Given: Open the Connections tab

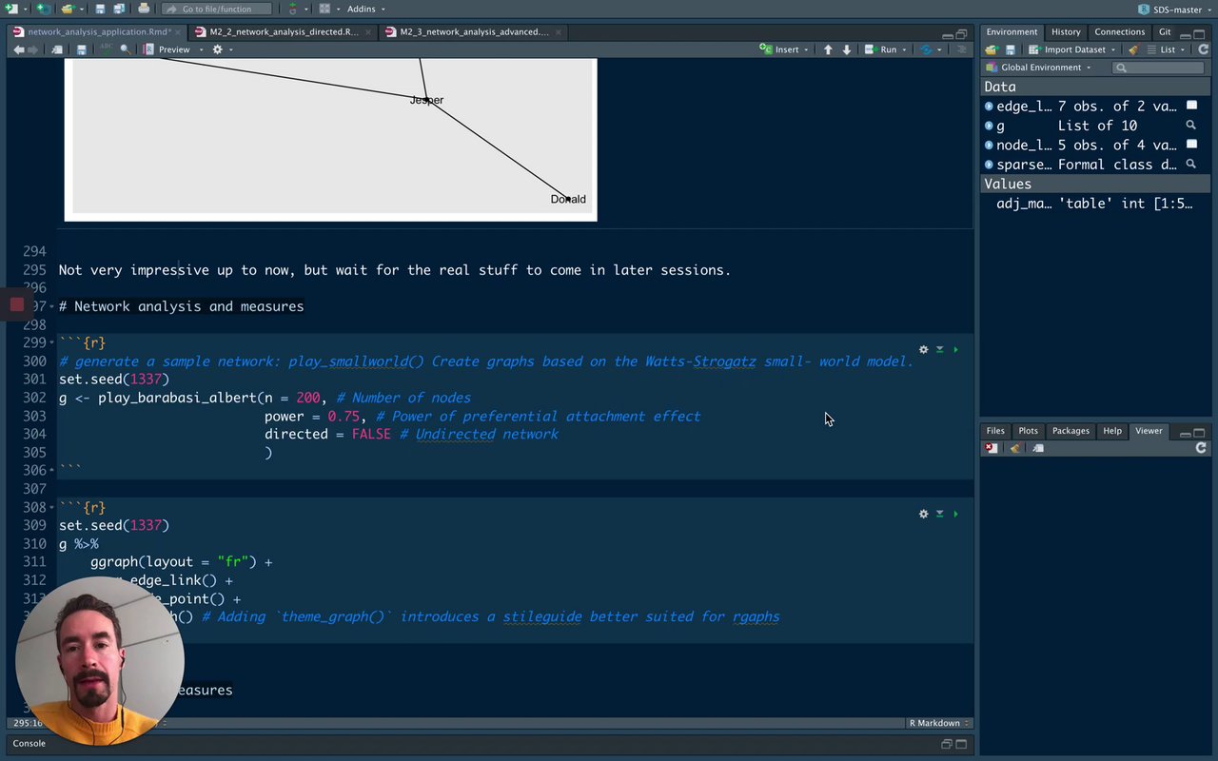Looking at the screenshot, I should (1119, 31).
